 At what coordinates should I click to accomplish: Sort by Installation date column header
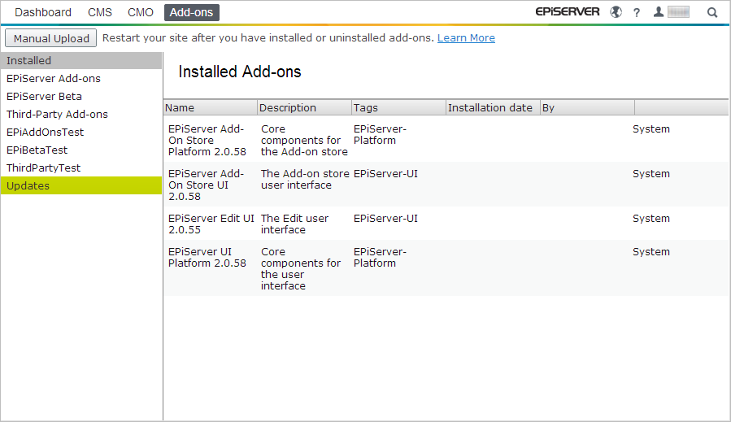pos(492,107)
